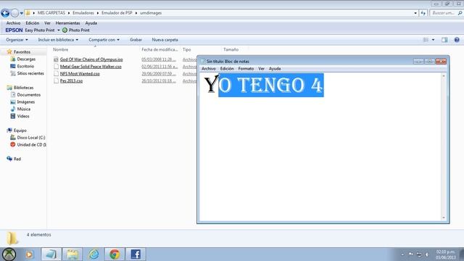The image size is (464, 261).
Task: Click the Explorer folder taskbar icon
Action: 72,254
